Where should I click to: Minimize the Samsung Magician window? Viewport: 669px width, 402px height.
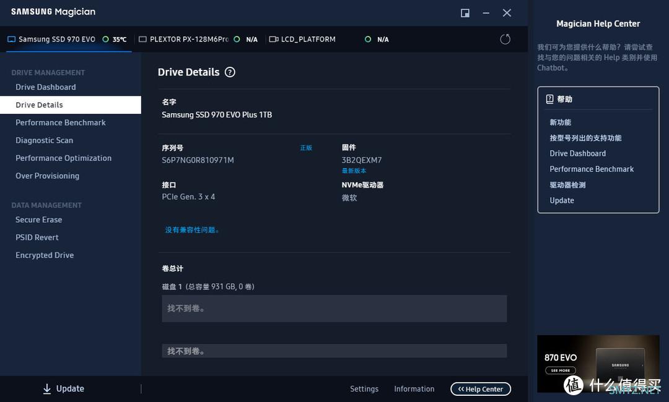coord(486,13)
